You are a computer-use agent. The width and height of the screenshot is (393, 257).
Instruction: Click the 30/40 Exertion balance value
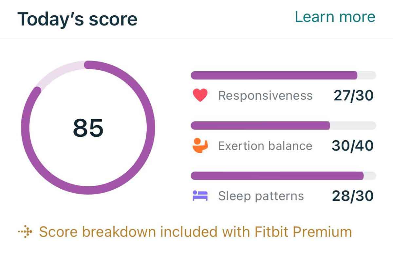coord(352,146)
